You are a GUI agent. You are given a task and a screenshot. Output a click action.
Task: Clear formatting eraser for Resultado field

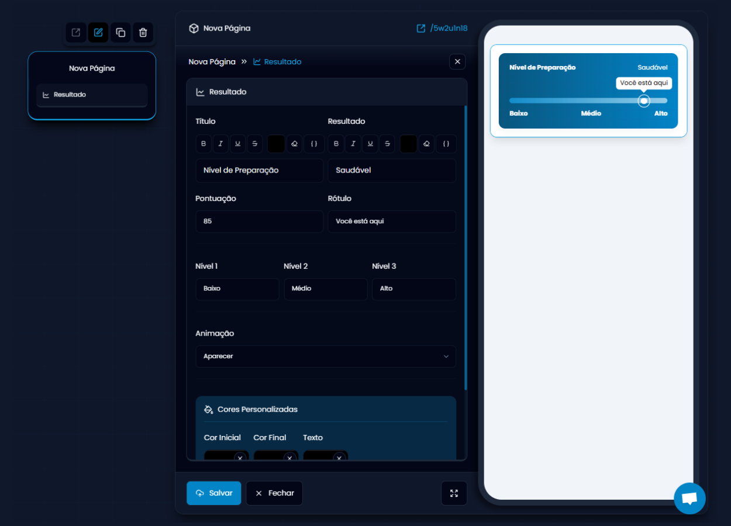(427, 144)
